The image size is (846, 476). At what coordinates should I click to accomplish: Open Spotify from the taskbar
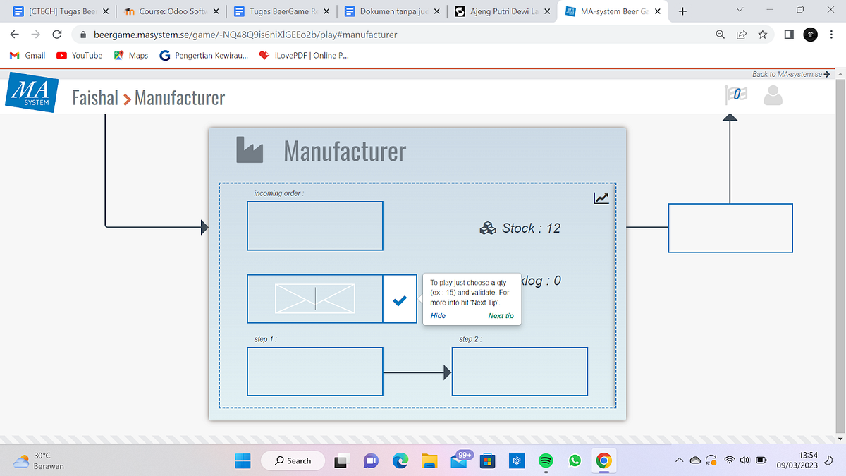[x=546, y=460]
